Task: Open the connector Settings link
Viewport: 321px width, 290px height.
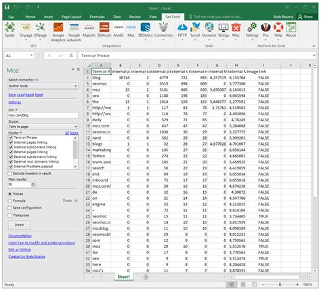Action: (x=15, y=102)
